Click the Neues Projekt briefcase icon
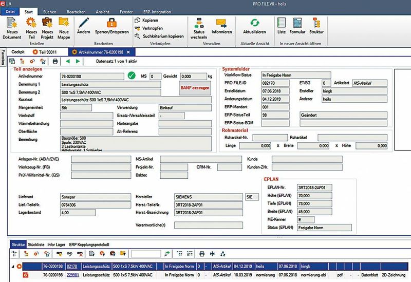Image resolution: width=411 pixels, height=282 pixels. pyautogui.click(x=47, y=23)
